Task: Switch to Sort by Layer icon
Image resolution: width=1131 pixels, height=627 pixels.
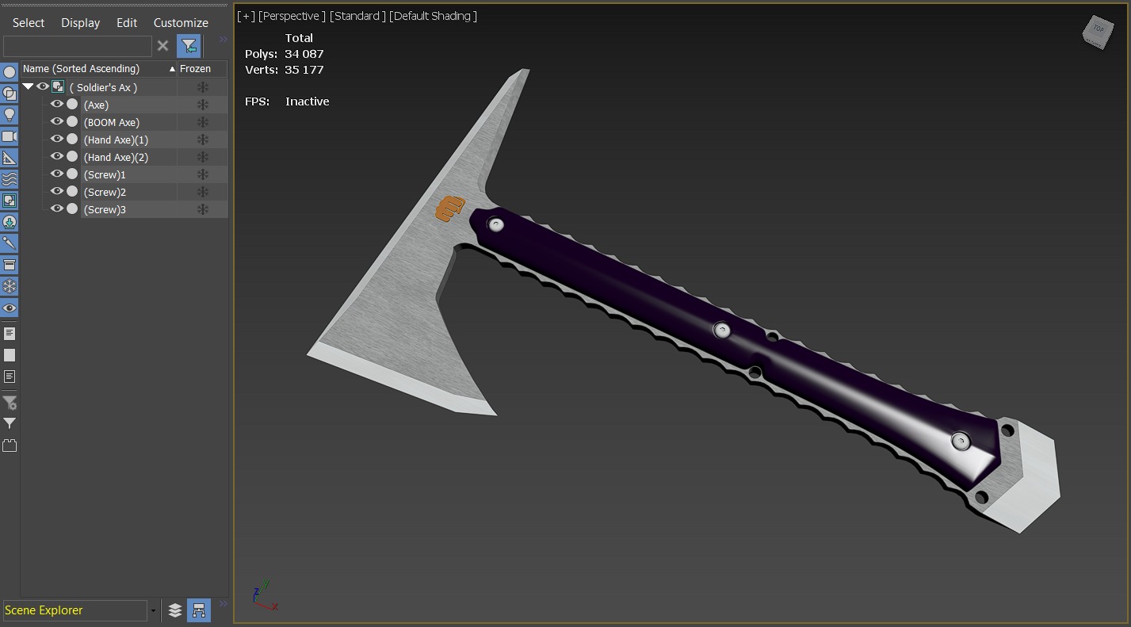Action: pyautogui.click(x=175, y=610)
